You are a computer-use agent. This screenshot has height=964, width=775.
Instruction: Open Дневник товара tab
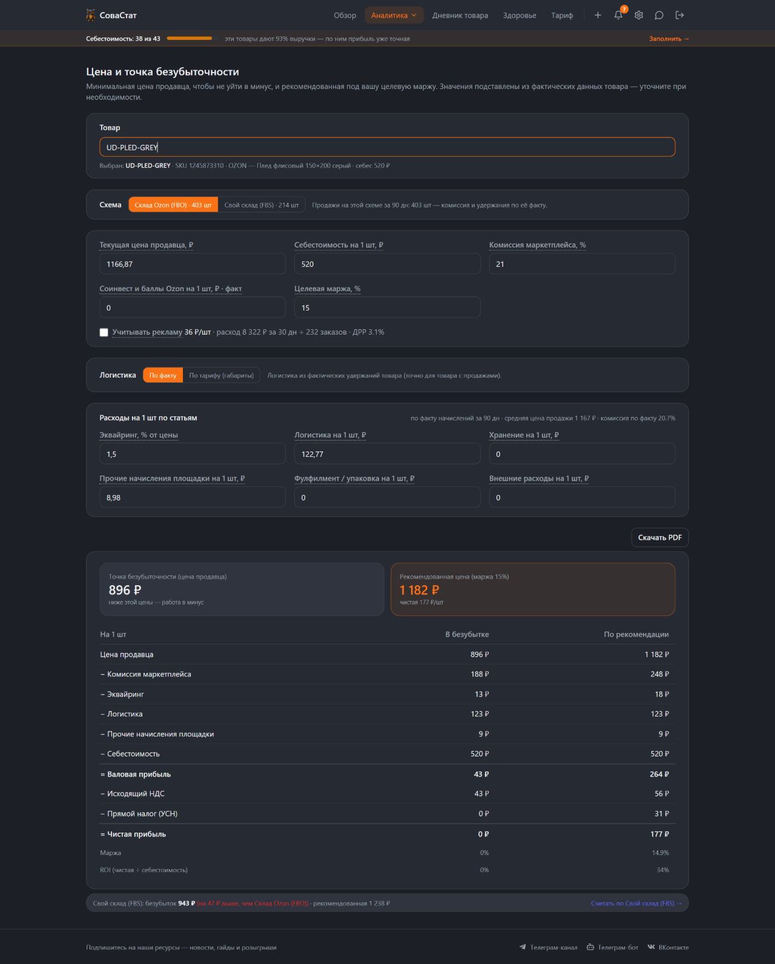click(x=460, y=15)
